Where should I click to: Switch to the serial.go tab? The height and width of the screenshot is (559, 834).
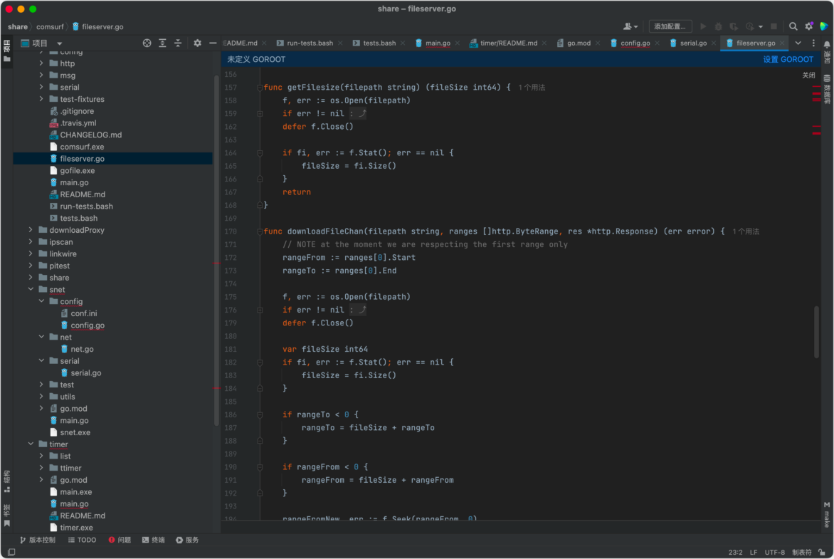coord(693,43)
